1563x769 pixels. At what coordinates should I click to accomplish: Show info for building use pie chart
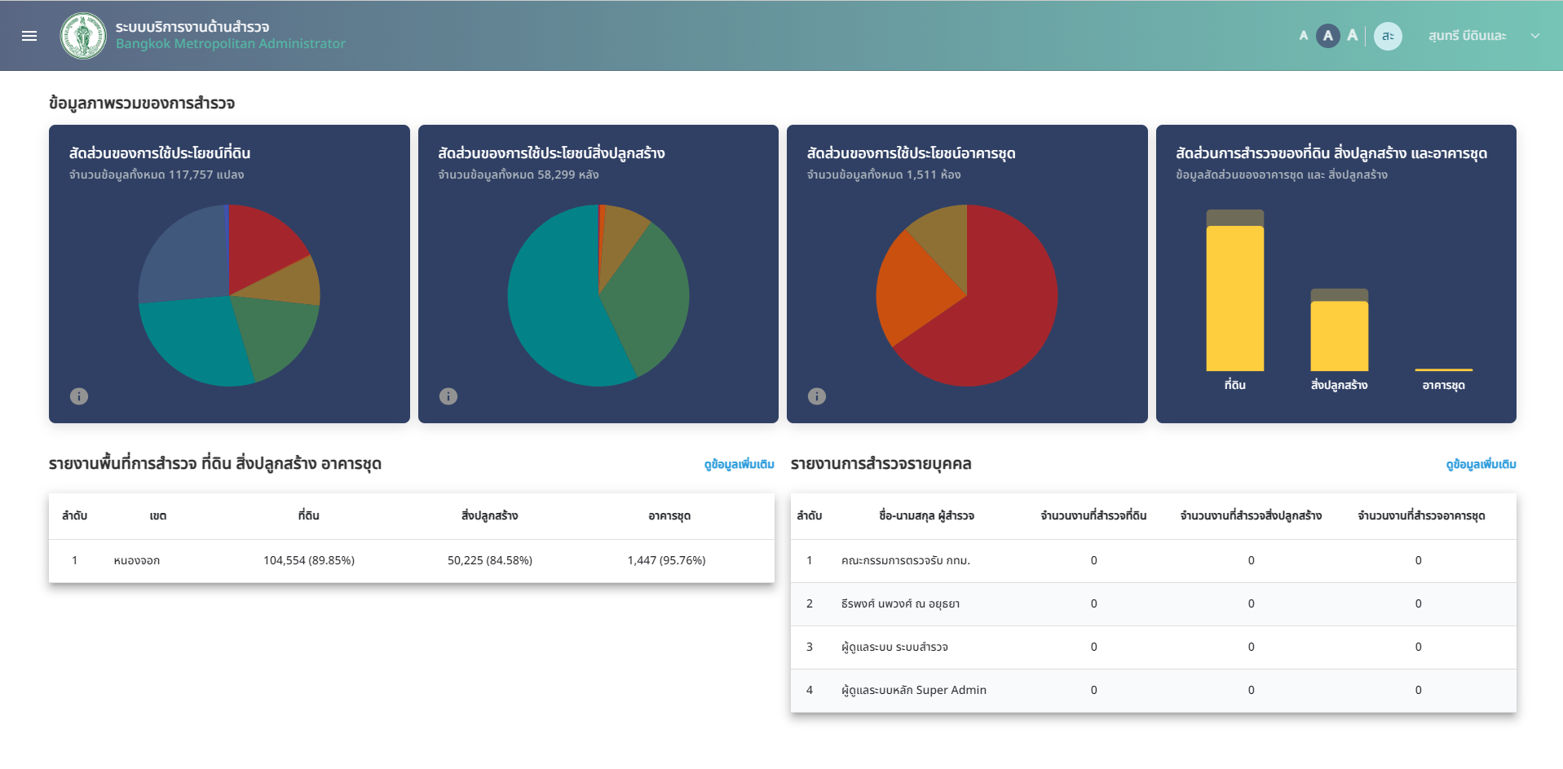coord(448,396)
